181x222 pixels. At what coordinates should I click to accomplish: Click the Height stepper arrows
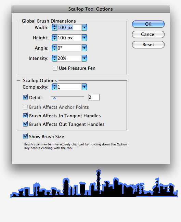pyautogui.click(x=54, y=38)
